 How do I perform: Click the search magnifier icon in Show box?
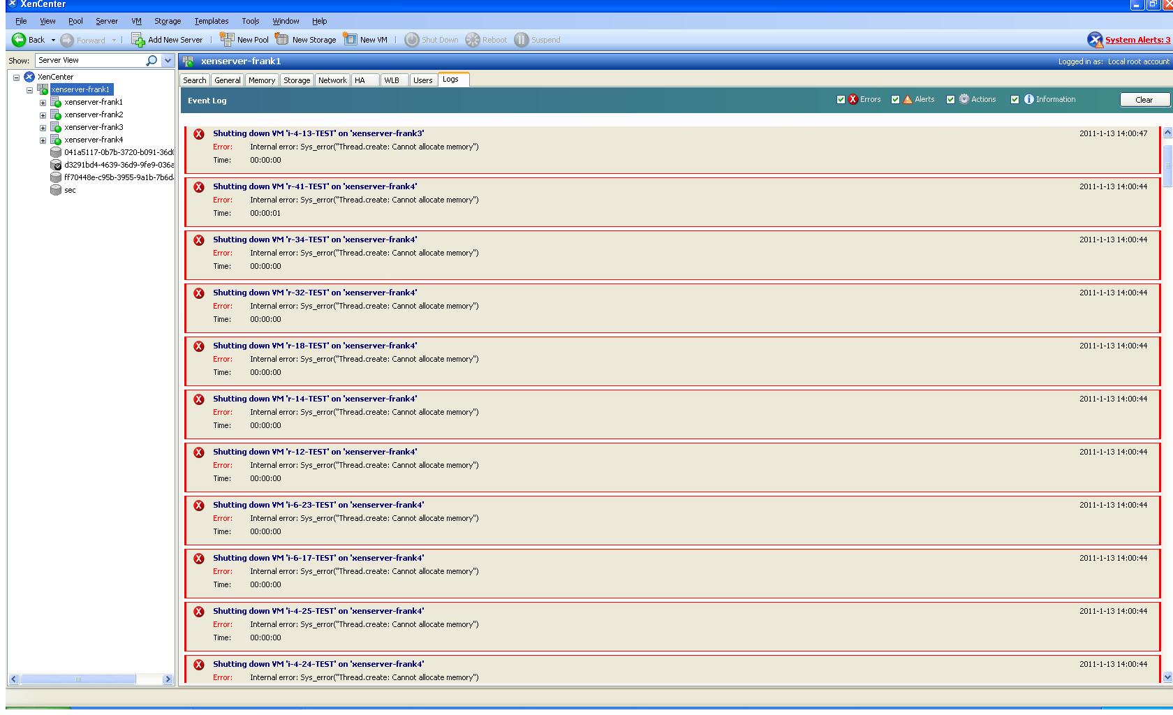coord(152,61)
